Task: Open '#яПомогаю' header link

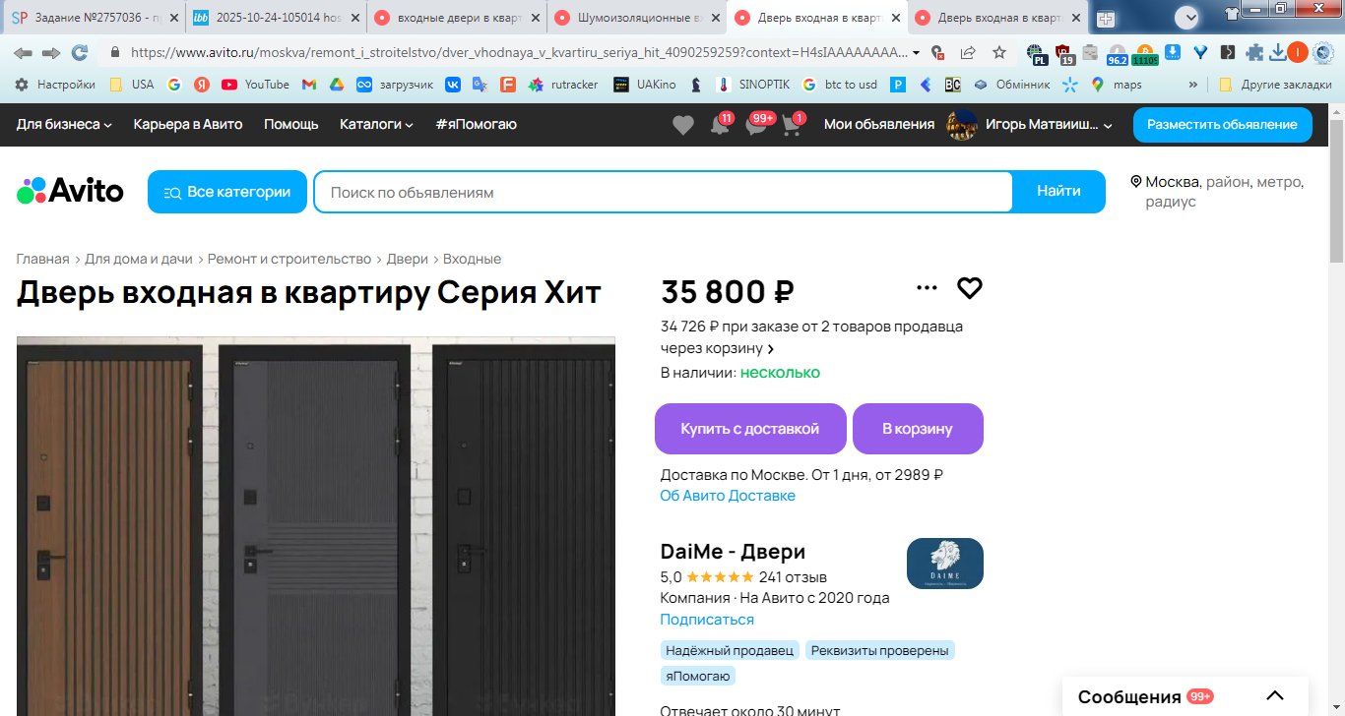Action: point(476,124)
